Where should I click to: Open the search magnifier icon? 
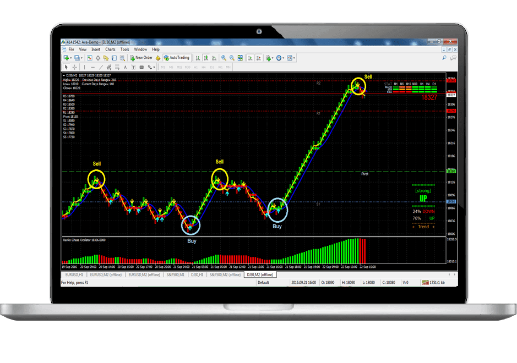(444, 58)
